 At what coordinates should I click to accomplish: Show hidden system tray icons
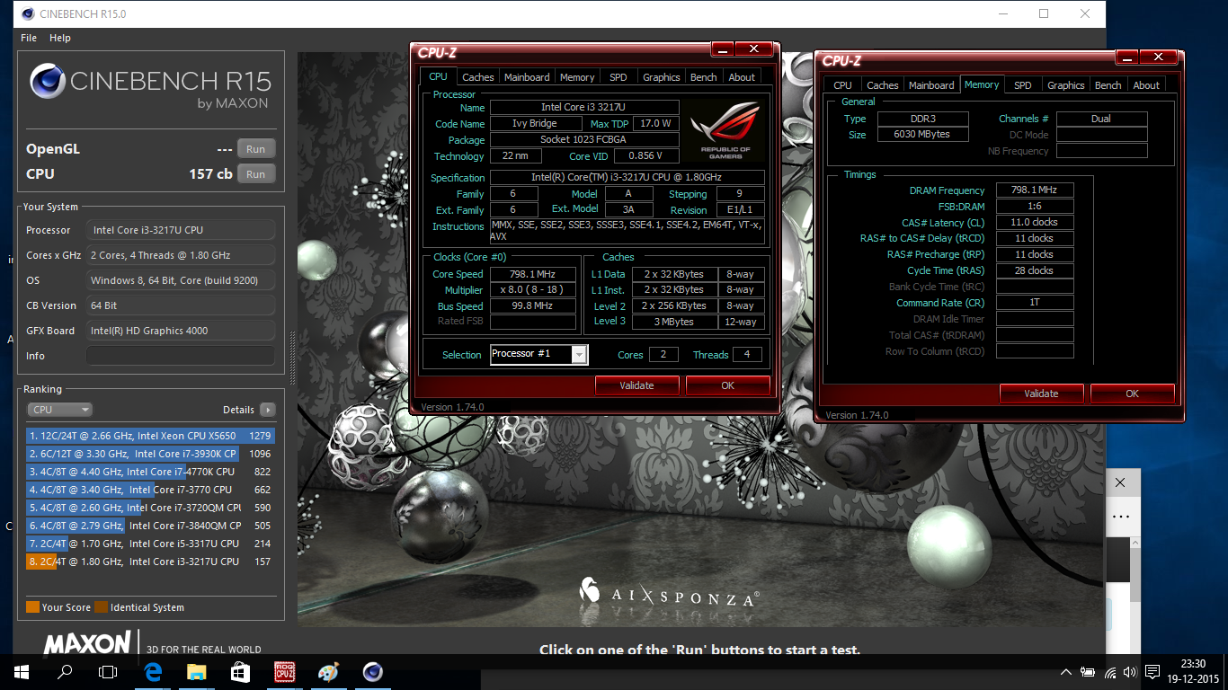(x=1066, y=672)
